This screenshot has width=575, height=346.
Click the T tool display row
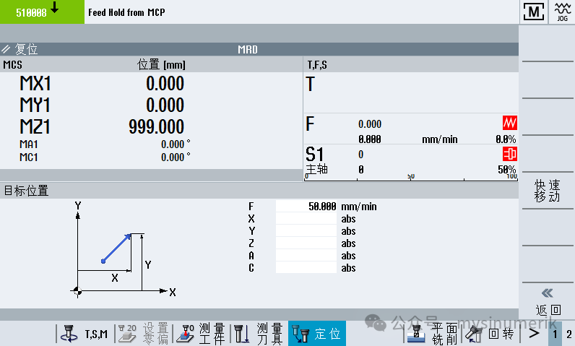click(411, 92)
